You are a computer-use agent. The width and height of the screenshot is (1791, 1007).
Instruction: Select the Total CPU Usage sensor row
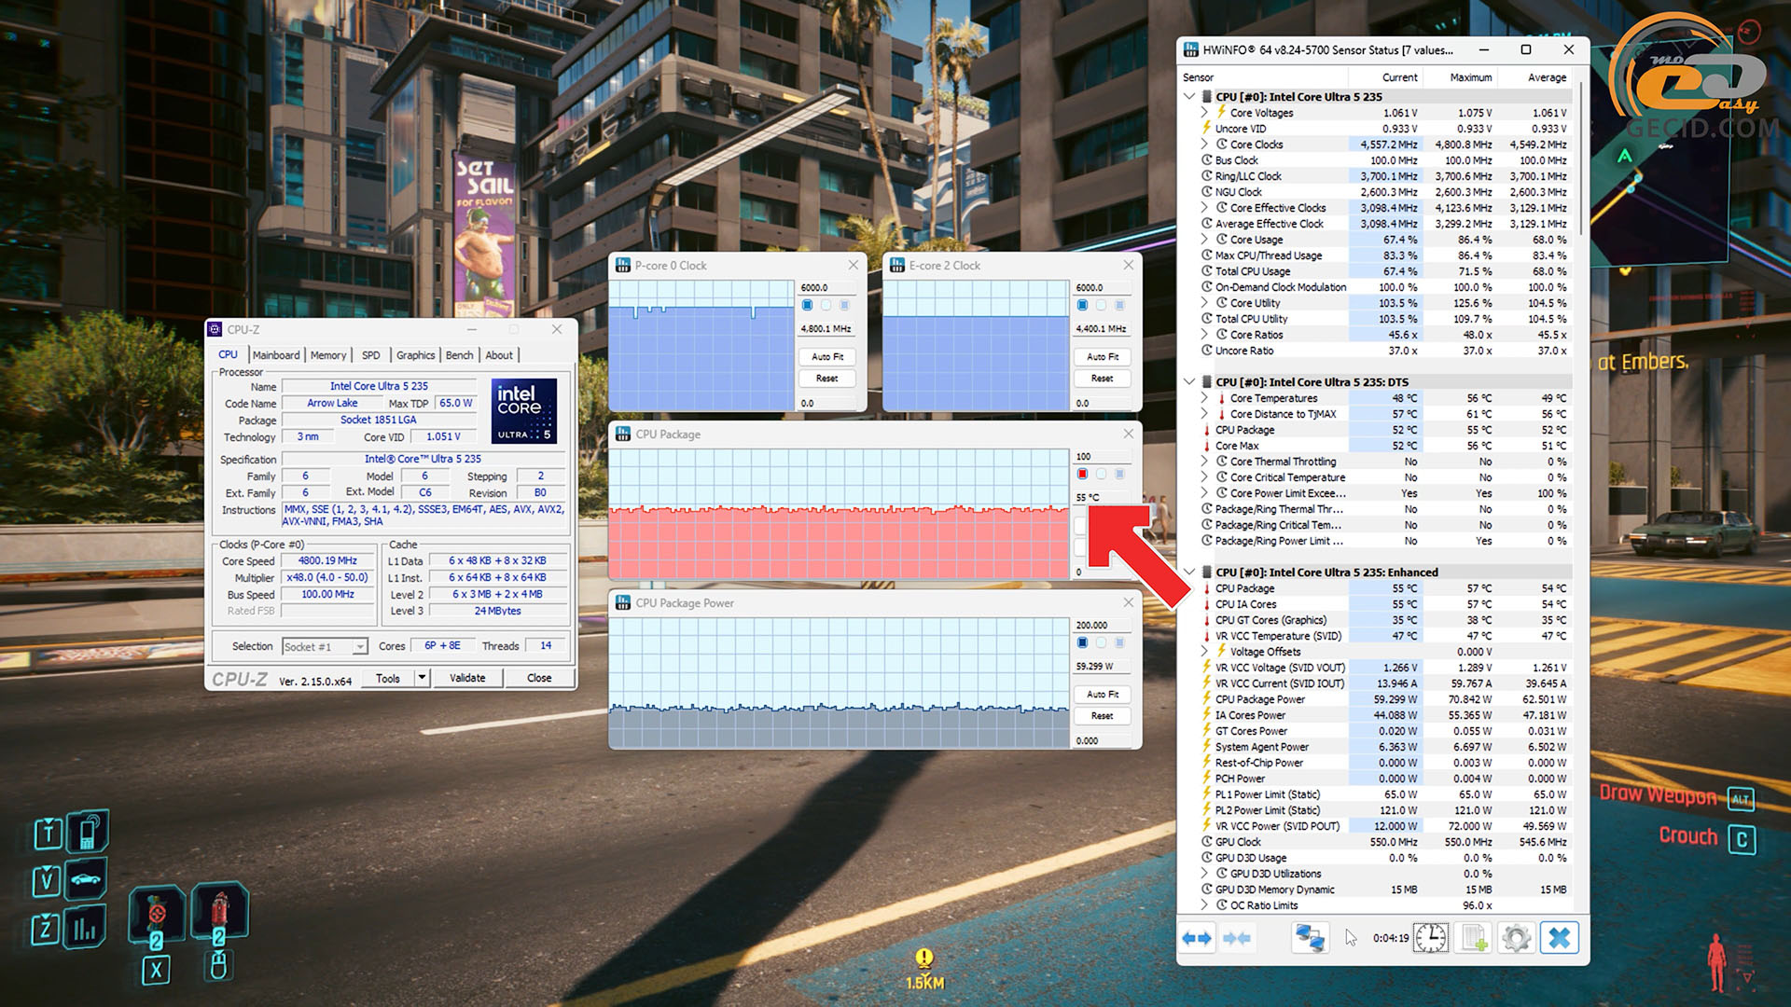pyautogui.click(x=1384, y=271)
